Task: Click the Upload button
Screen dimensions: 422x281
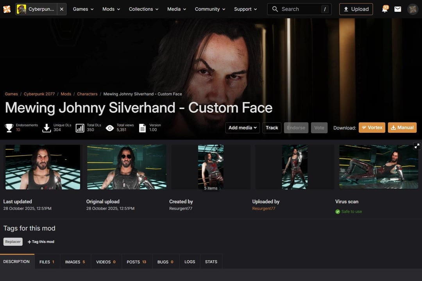Action: 356,9
